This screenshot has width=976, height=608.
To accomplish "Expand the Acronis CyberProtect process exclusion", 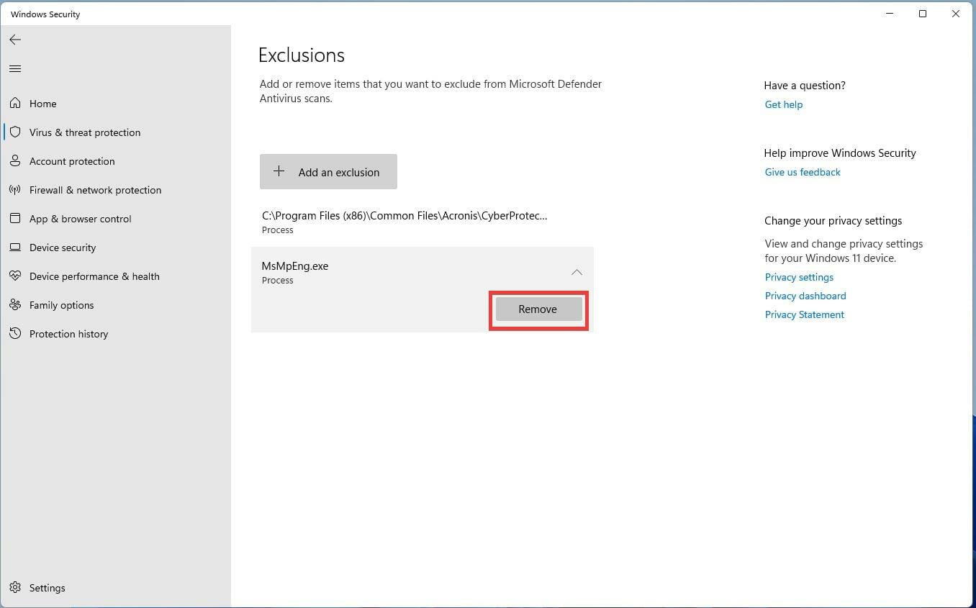I will click(423, 222).
